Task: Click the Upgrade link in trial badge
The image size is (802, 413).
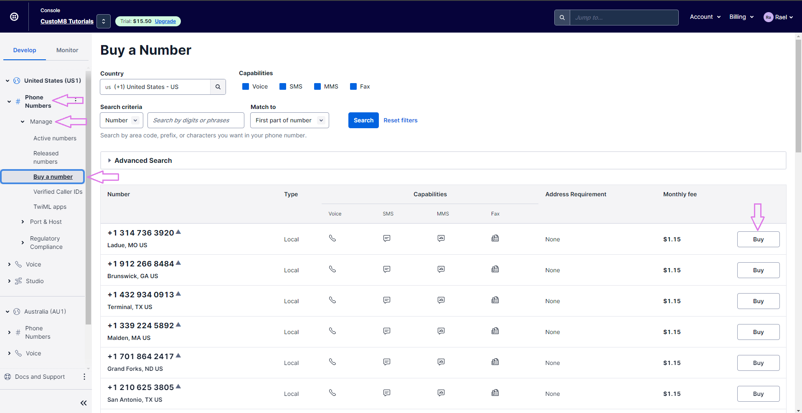Action: click(x=165, y=21)
